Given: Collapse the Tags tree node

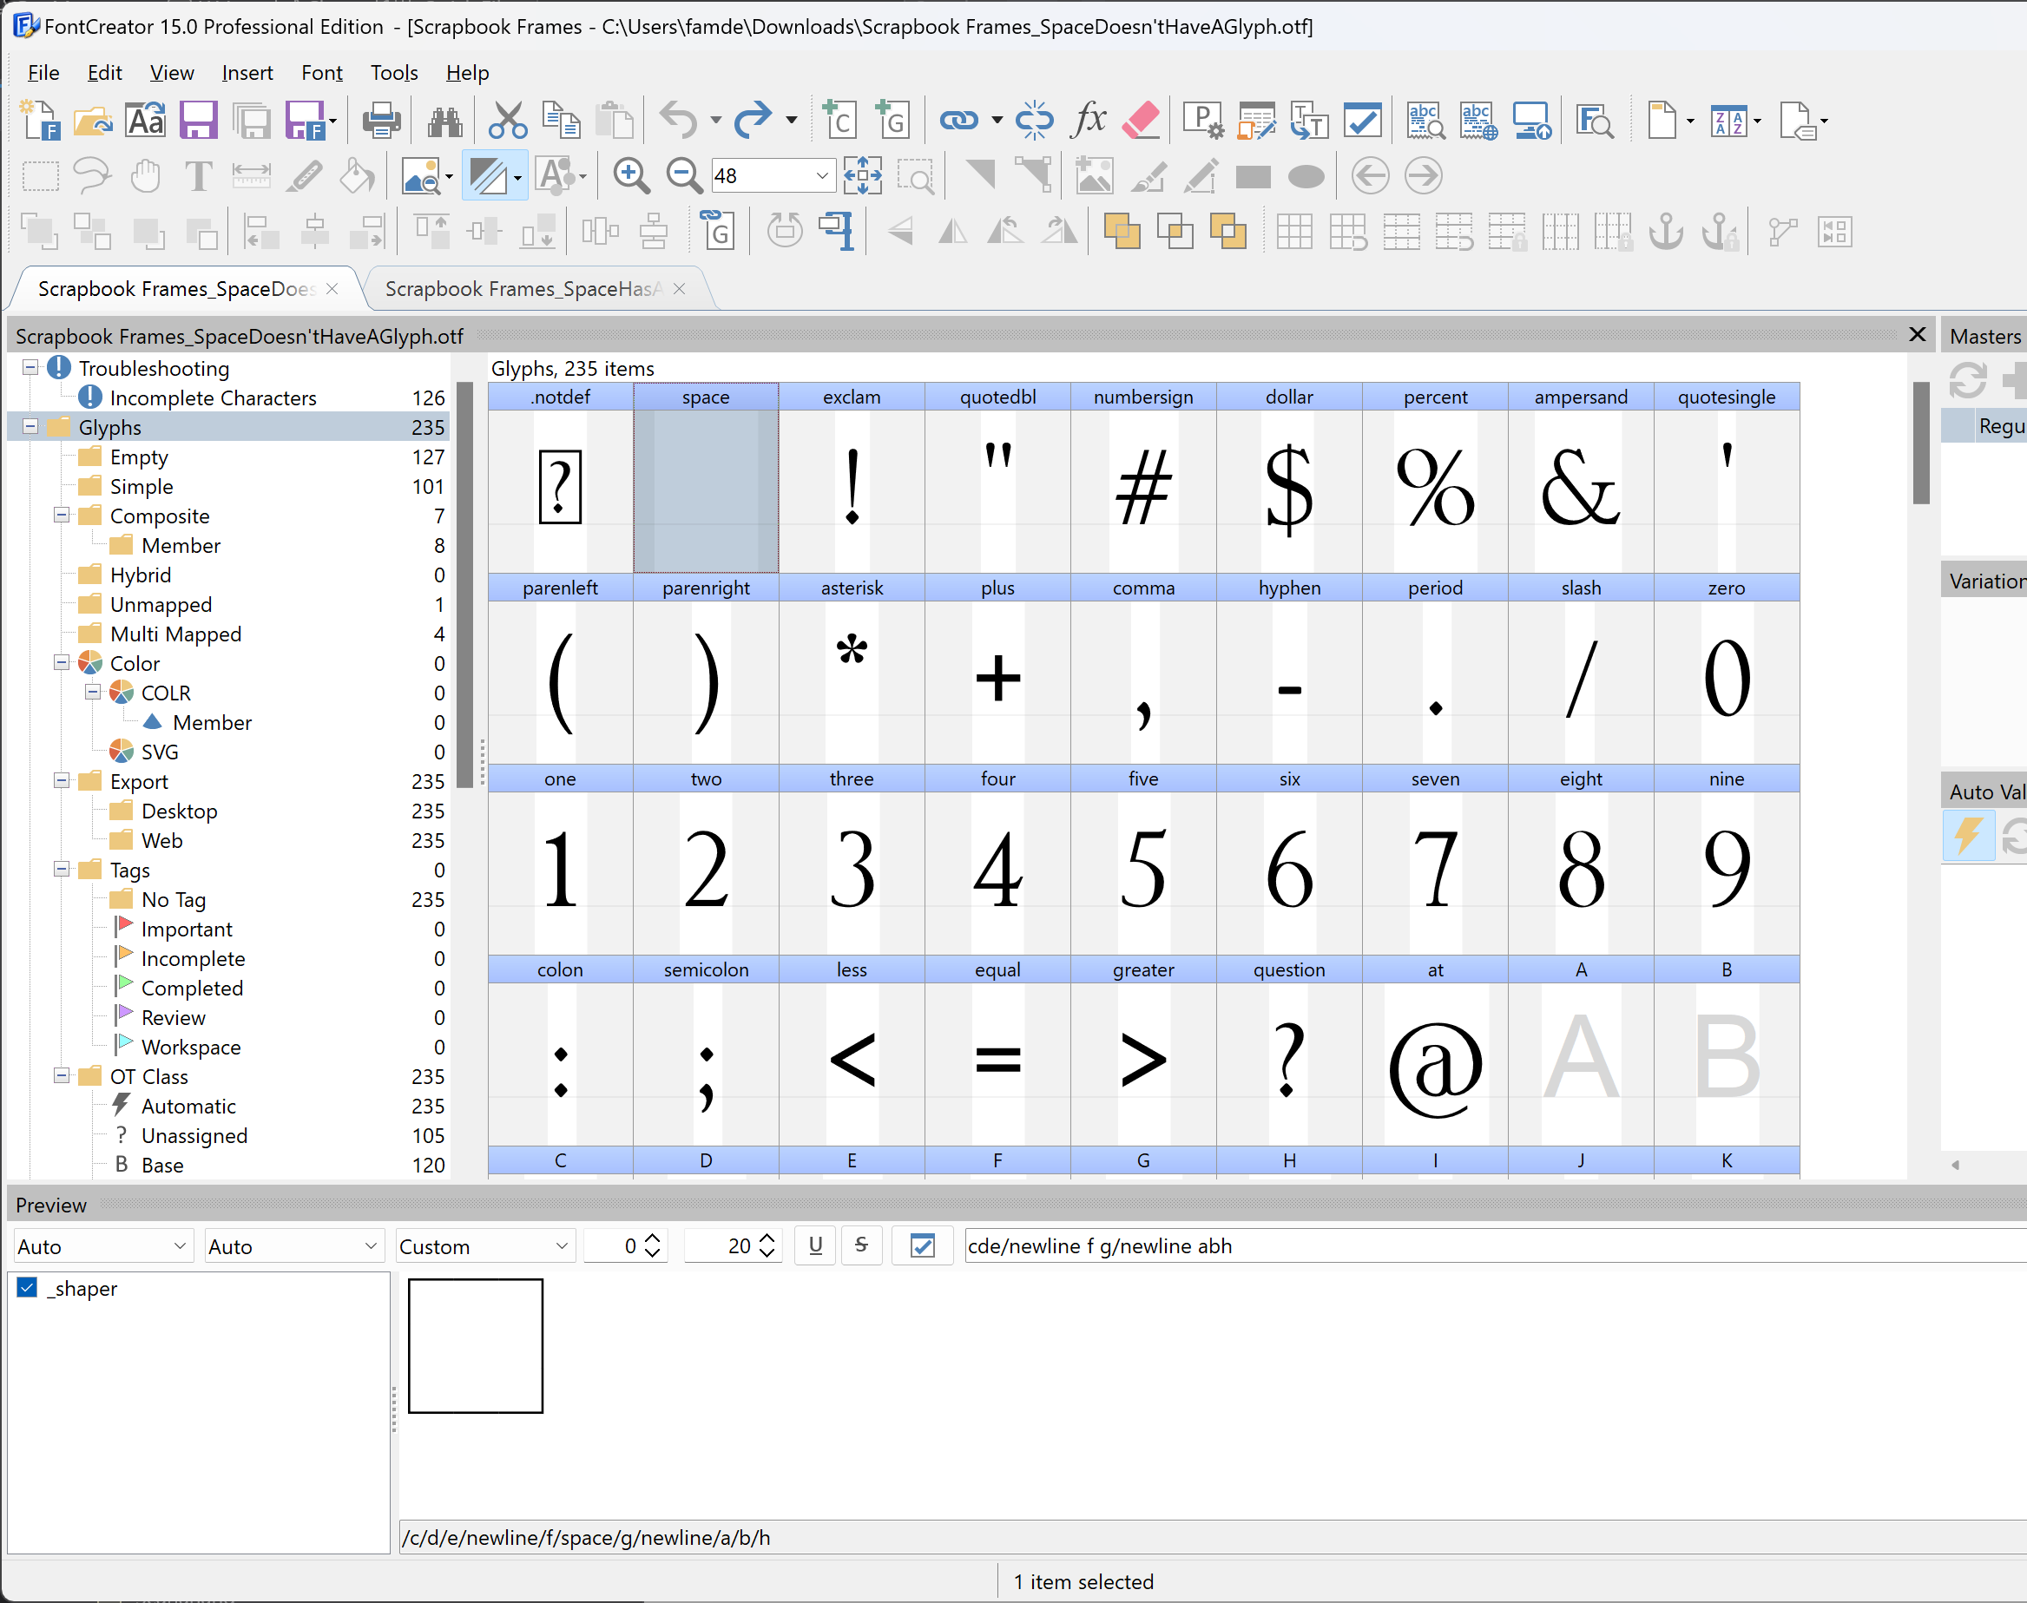Looking at the screenshot, I should 61,868.
